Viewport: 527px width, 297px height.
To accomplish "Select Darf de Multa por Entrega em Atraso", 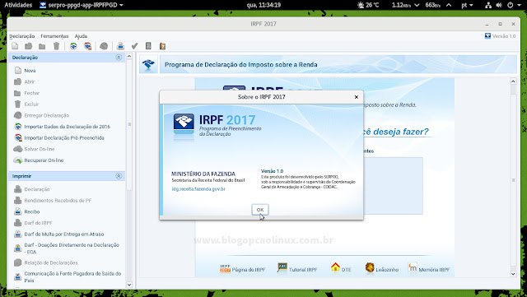I will tap(64, 234).
